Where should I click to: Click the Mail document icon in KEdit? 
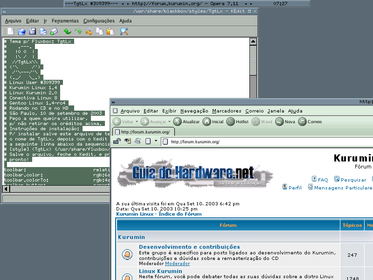54,31
